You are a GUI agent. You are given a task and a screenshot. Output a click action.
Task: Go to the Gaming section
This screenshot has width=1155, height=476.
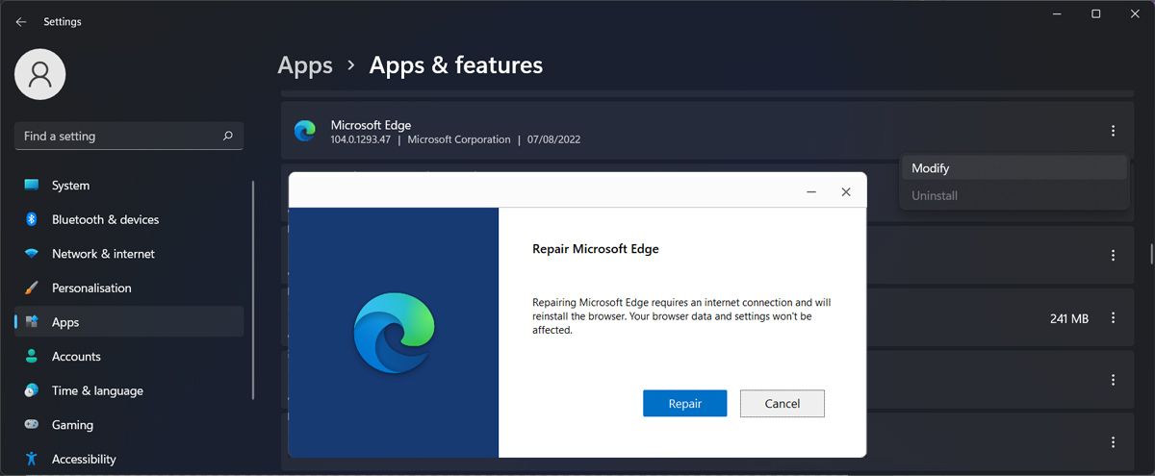pos(129,425)
